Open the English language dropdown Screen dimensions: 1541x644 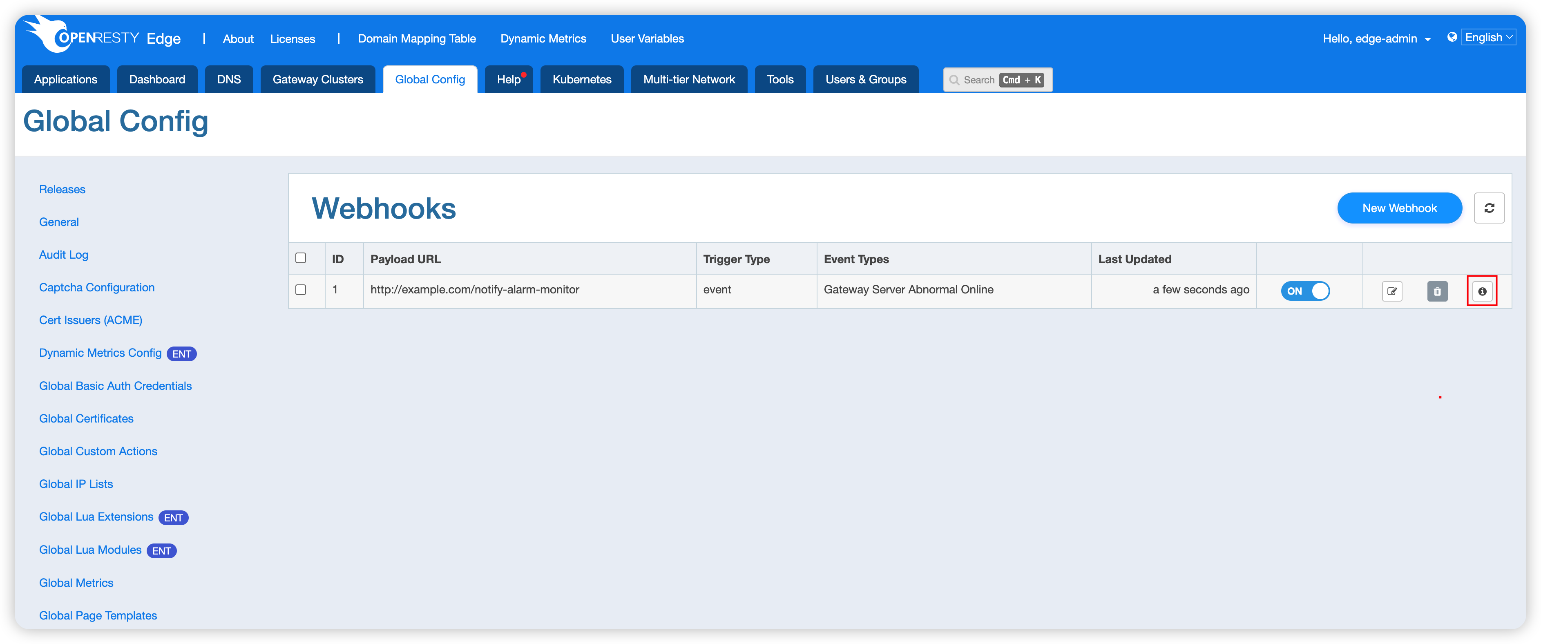coord(1488,37)
